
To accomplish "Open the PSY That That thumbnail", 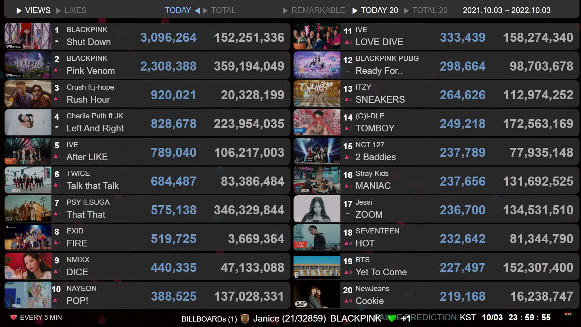I will (x=28, y=209).
